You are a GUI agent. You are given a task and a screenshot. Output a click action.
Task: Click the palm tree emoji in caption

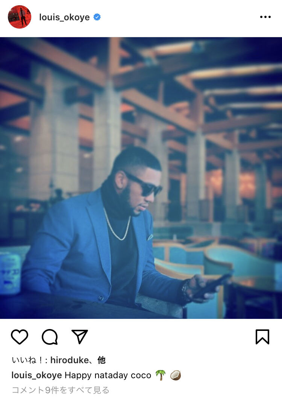point(161,375)
